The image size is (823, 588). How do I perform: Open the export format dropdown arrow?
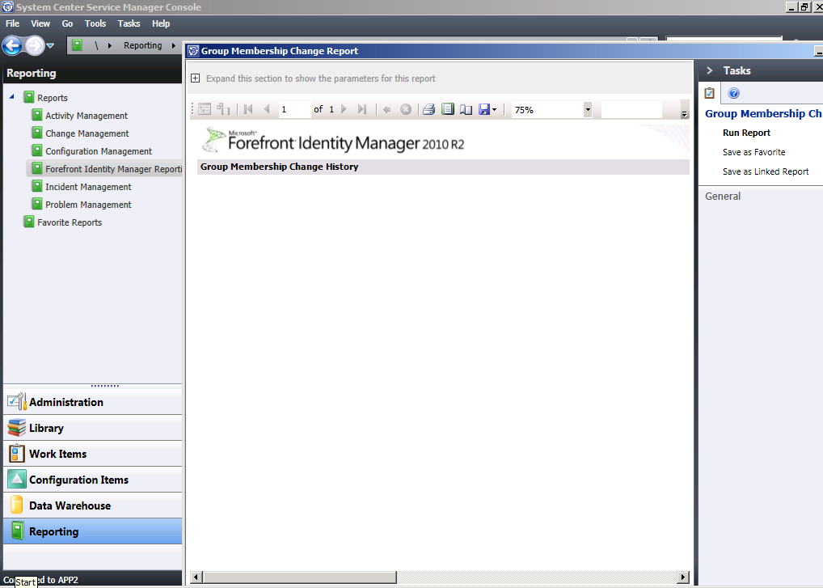495,110
